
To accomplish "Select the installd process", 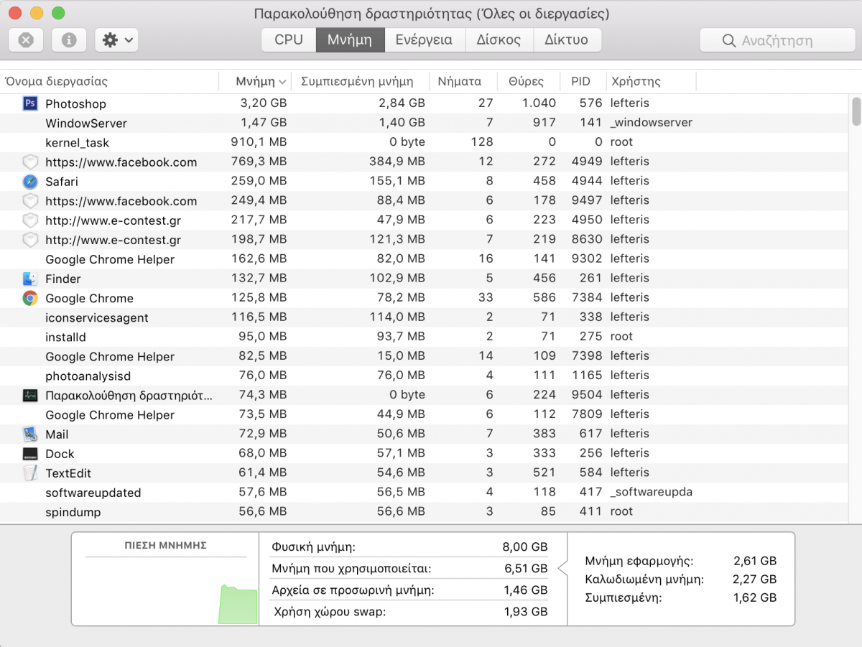I will [x=424, y=336].
